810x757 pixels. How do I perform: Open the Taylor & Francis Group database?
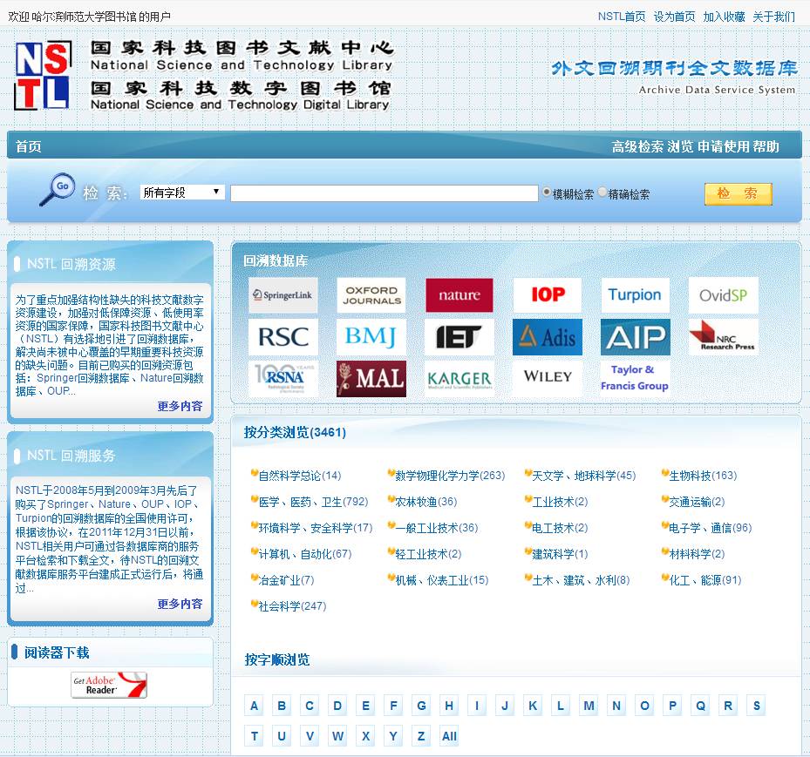tap(635, 376)
